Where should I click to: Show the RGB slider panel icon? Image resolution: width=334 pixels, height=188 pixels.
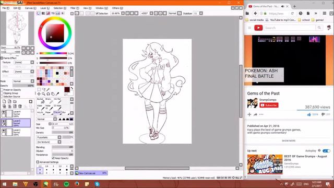43,13
